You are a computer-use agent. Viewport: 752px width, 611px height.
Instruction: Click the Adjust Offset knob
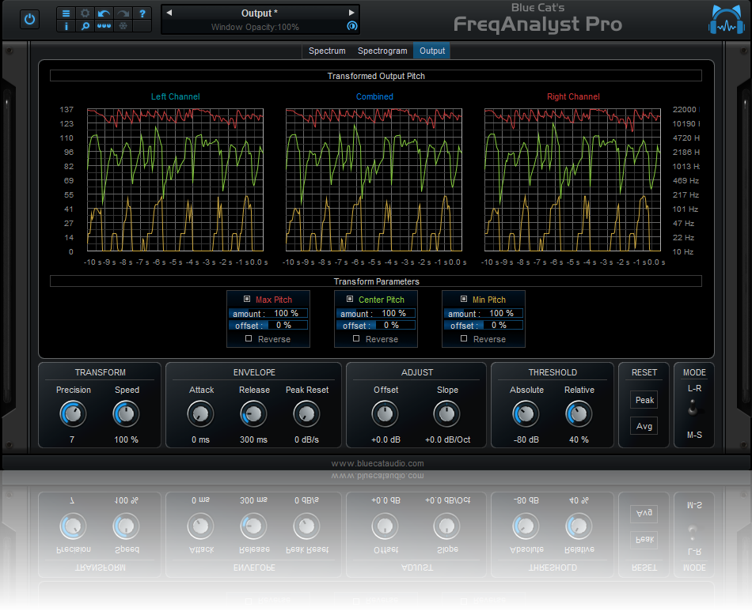point(385,414)
